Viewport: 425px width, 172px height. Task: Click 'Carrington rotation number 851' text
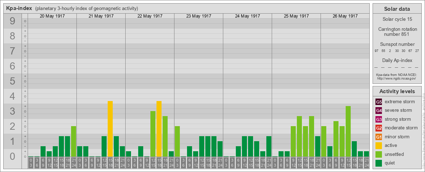tap(397, 32)
